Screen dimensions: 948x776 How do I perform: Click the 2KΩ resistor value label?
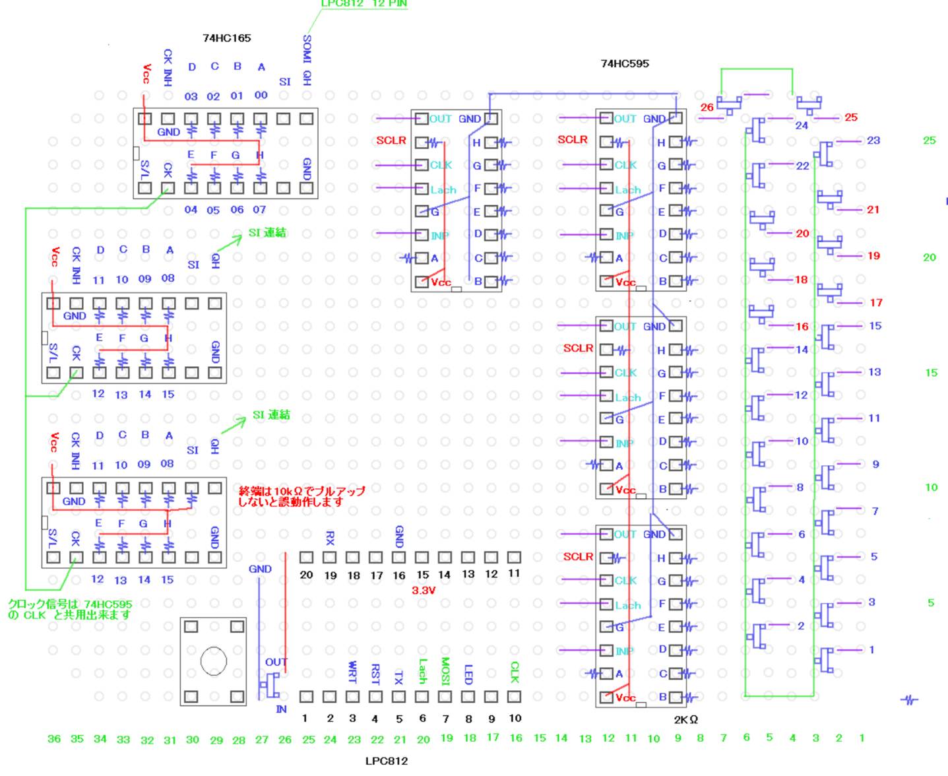point(685,719)
